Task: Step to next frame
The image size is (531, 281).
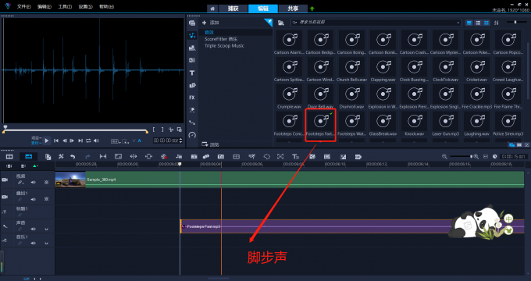Action: point(72,140)
